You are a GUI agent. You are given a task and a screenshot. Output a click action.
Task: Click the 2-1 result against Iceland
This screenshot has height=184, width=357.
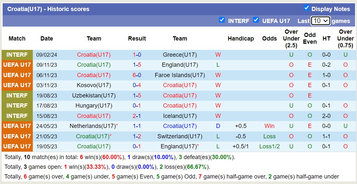pos(137,116)
